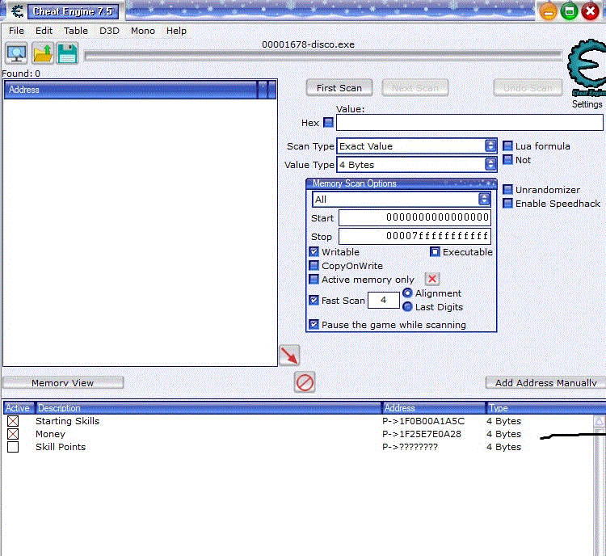The width and height of the screenshot is (606, 556).
Task: Click the found list Address column header
Action: click(x=131, y=90)
